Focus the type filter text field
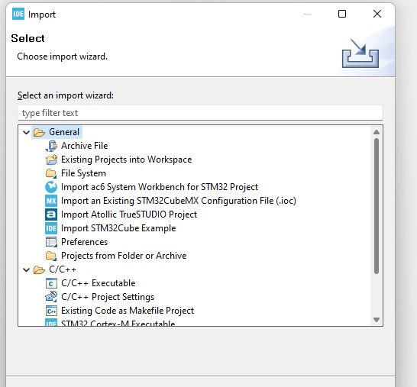The image size is (417, 387). pos(201,113)
